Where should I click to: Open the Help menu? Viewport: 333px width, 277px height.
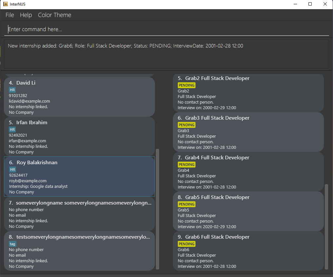(26, 15)
